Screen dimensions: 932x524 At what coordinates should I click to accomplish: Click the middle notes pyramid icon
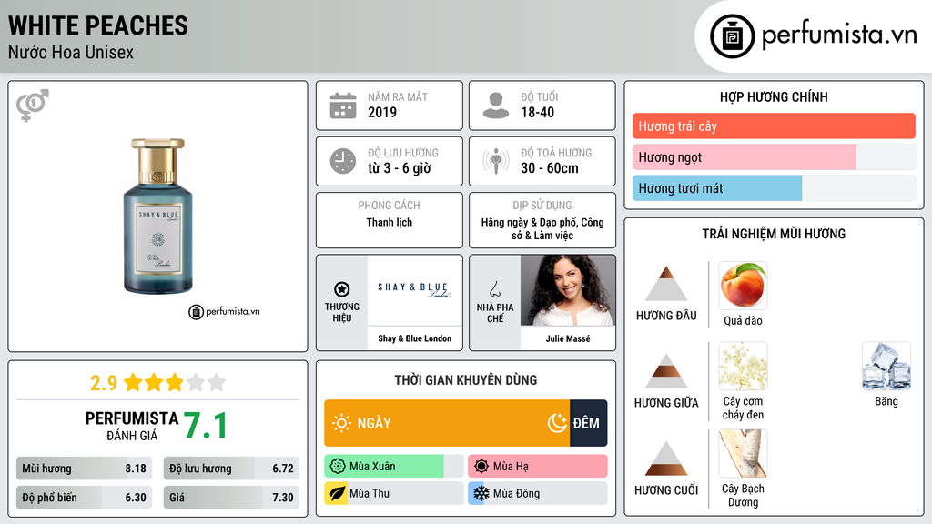pyautogui.click(x=666, y=371)
